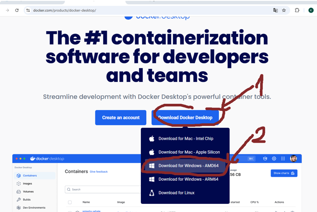Pick Download for Windows - ARM64
Viewport: 317px width, 212px height.
click(188, 179)
